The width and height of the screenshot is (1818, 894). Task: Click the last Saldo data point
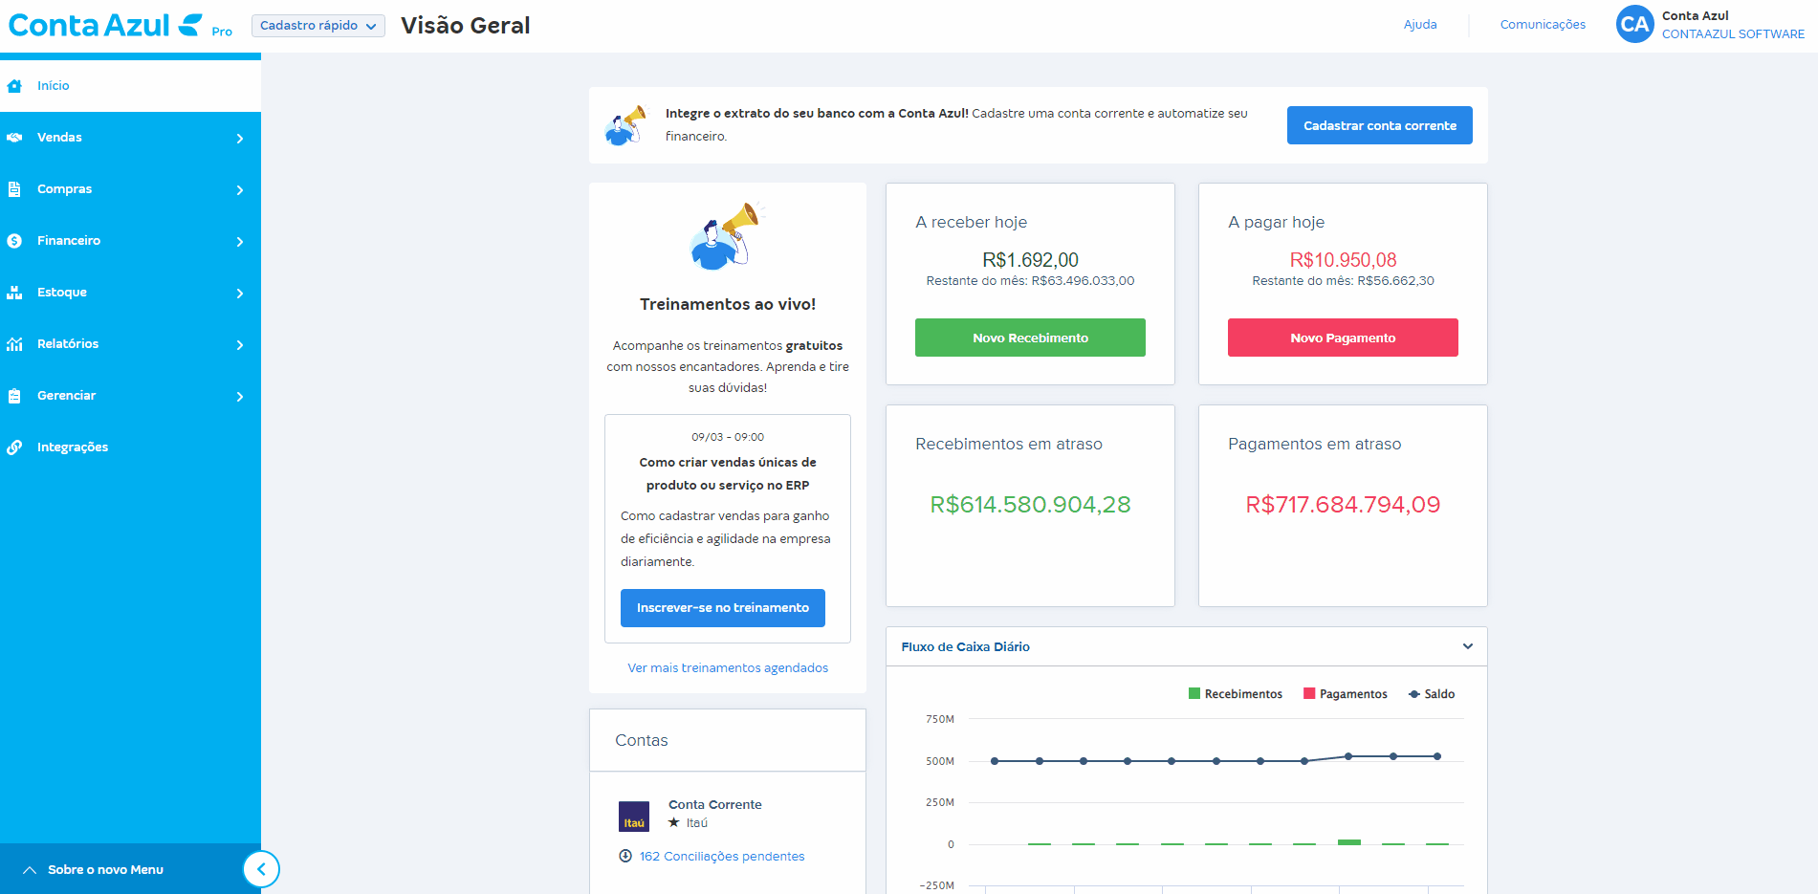1436,756
